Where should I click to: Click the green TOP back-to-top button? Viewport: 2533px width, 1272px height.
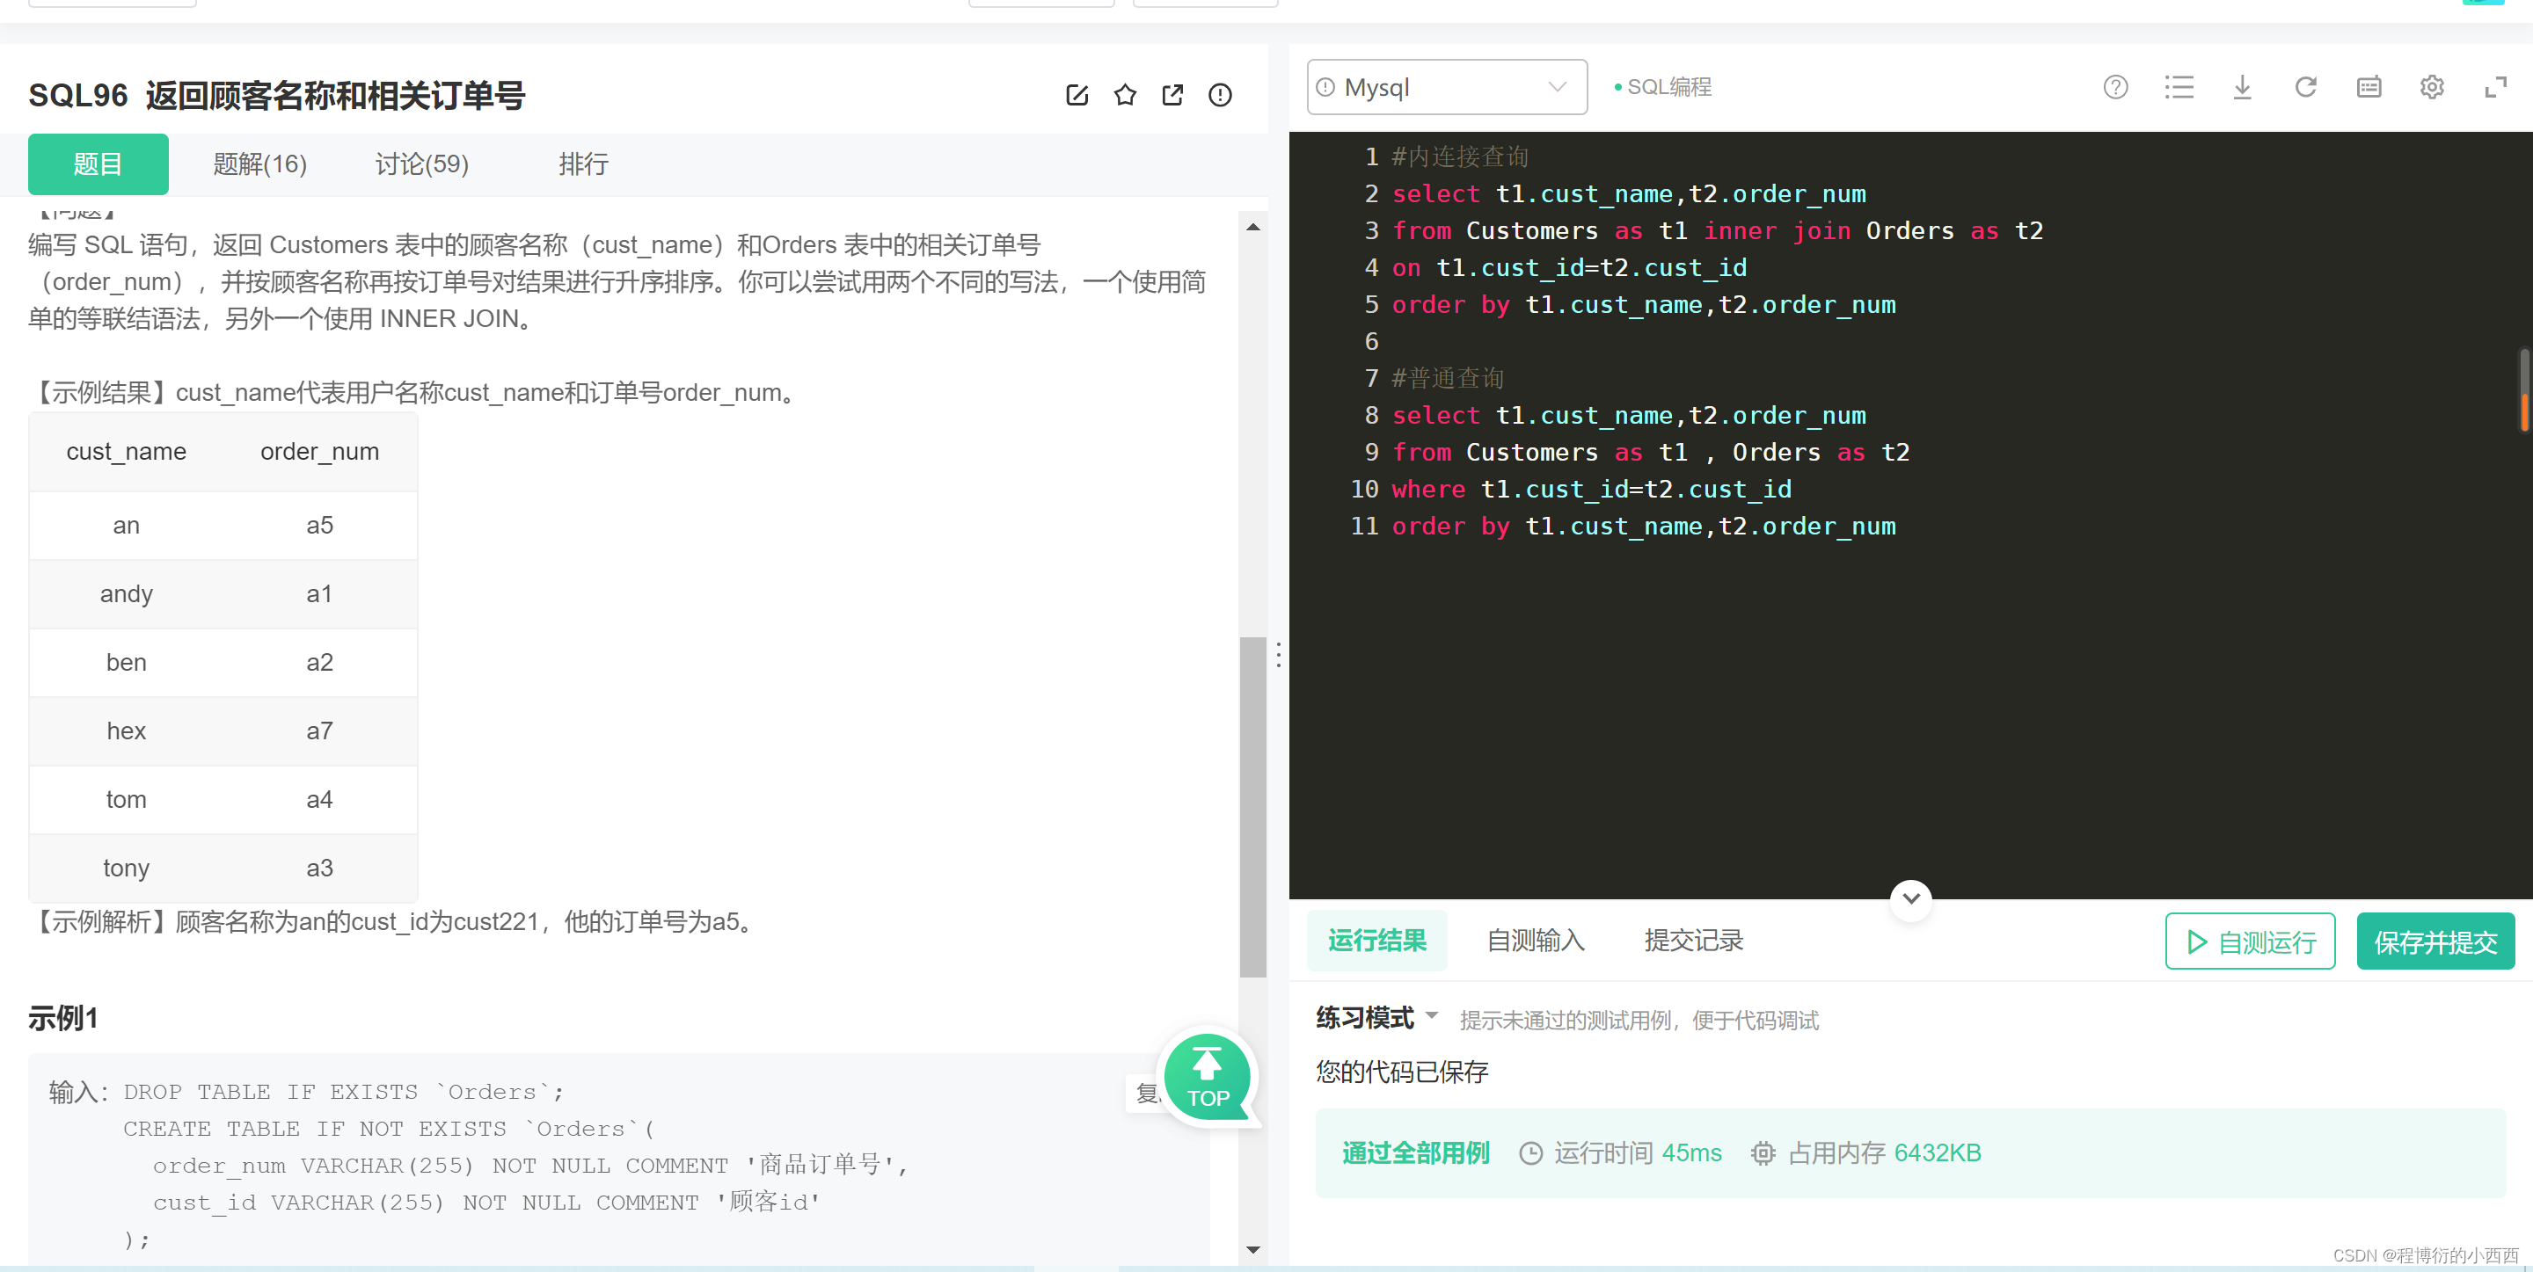pos(1208,1079)
